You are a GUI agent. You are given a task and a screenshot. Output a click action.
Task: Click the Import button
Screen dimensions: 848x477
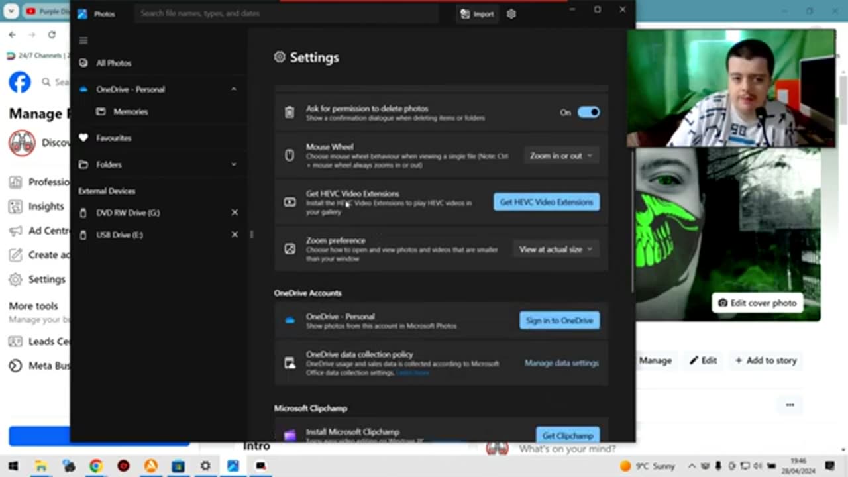pos(477,14)
